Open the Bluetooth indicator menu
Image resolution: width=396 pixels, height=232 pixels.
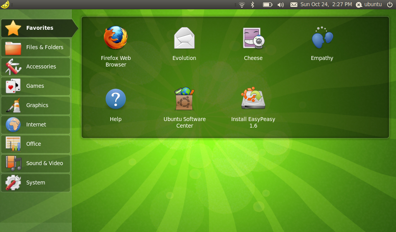pos(252,5)
